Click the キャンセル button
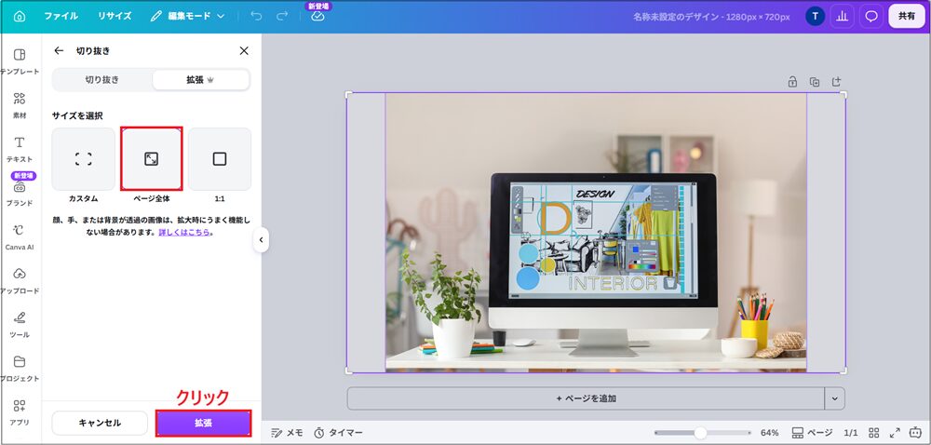This screenshot has height=445, width=931. click(x=100, y=423)
